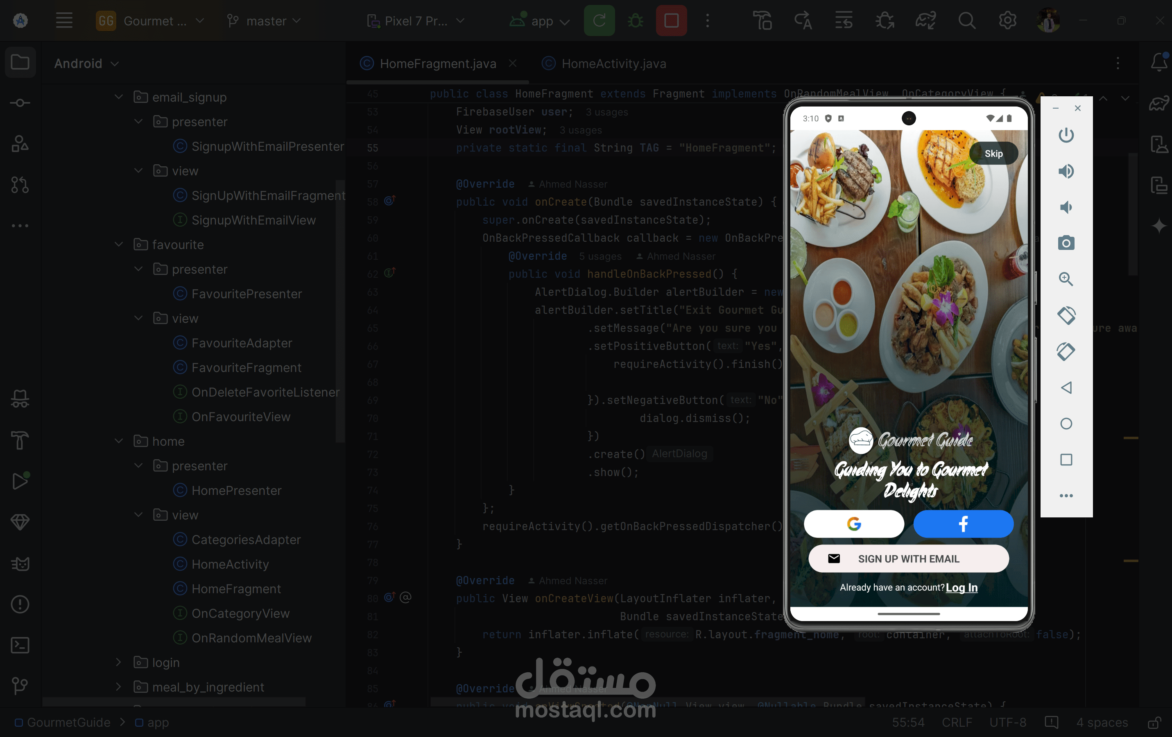The height and width of the screenshot is (737, 1172).
Task: Switch to HomeActivity.java tab
Action: tap(613, 63)
